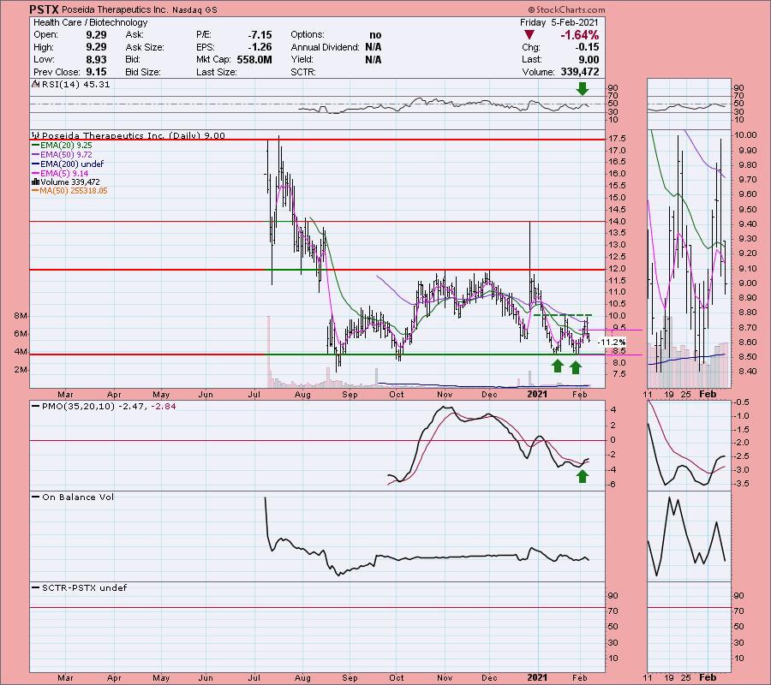Click the Options value 'no'
This screenshot has width=771, height=685.
point(375,35)
